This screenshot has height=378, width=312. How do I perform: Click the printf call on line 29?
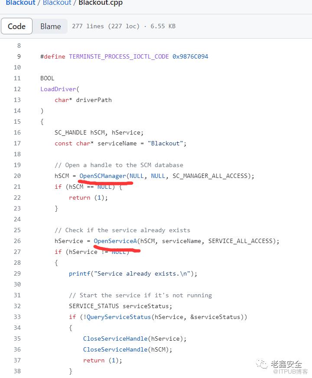(x=79, y=273)
